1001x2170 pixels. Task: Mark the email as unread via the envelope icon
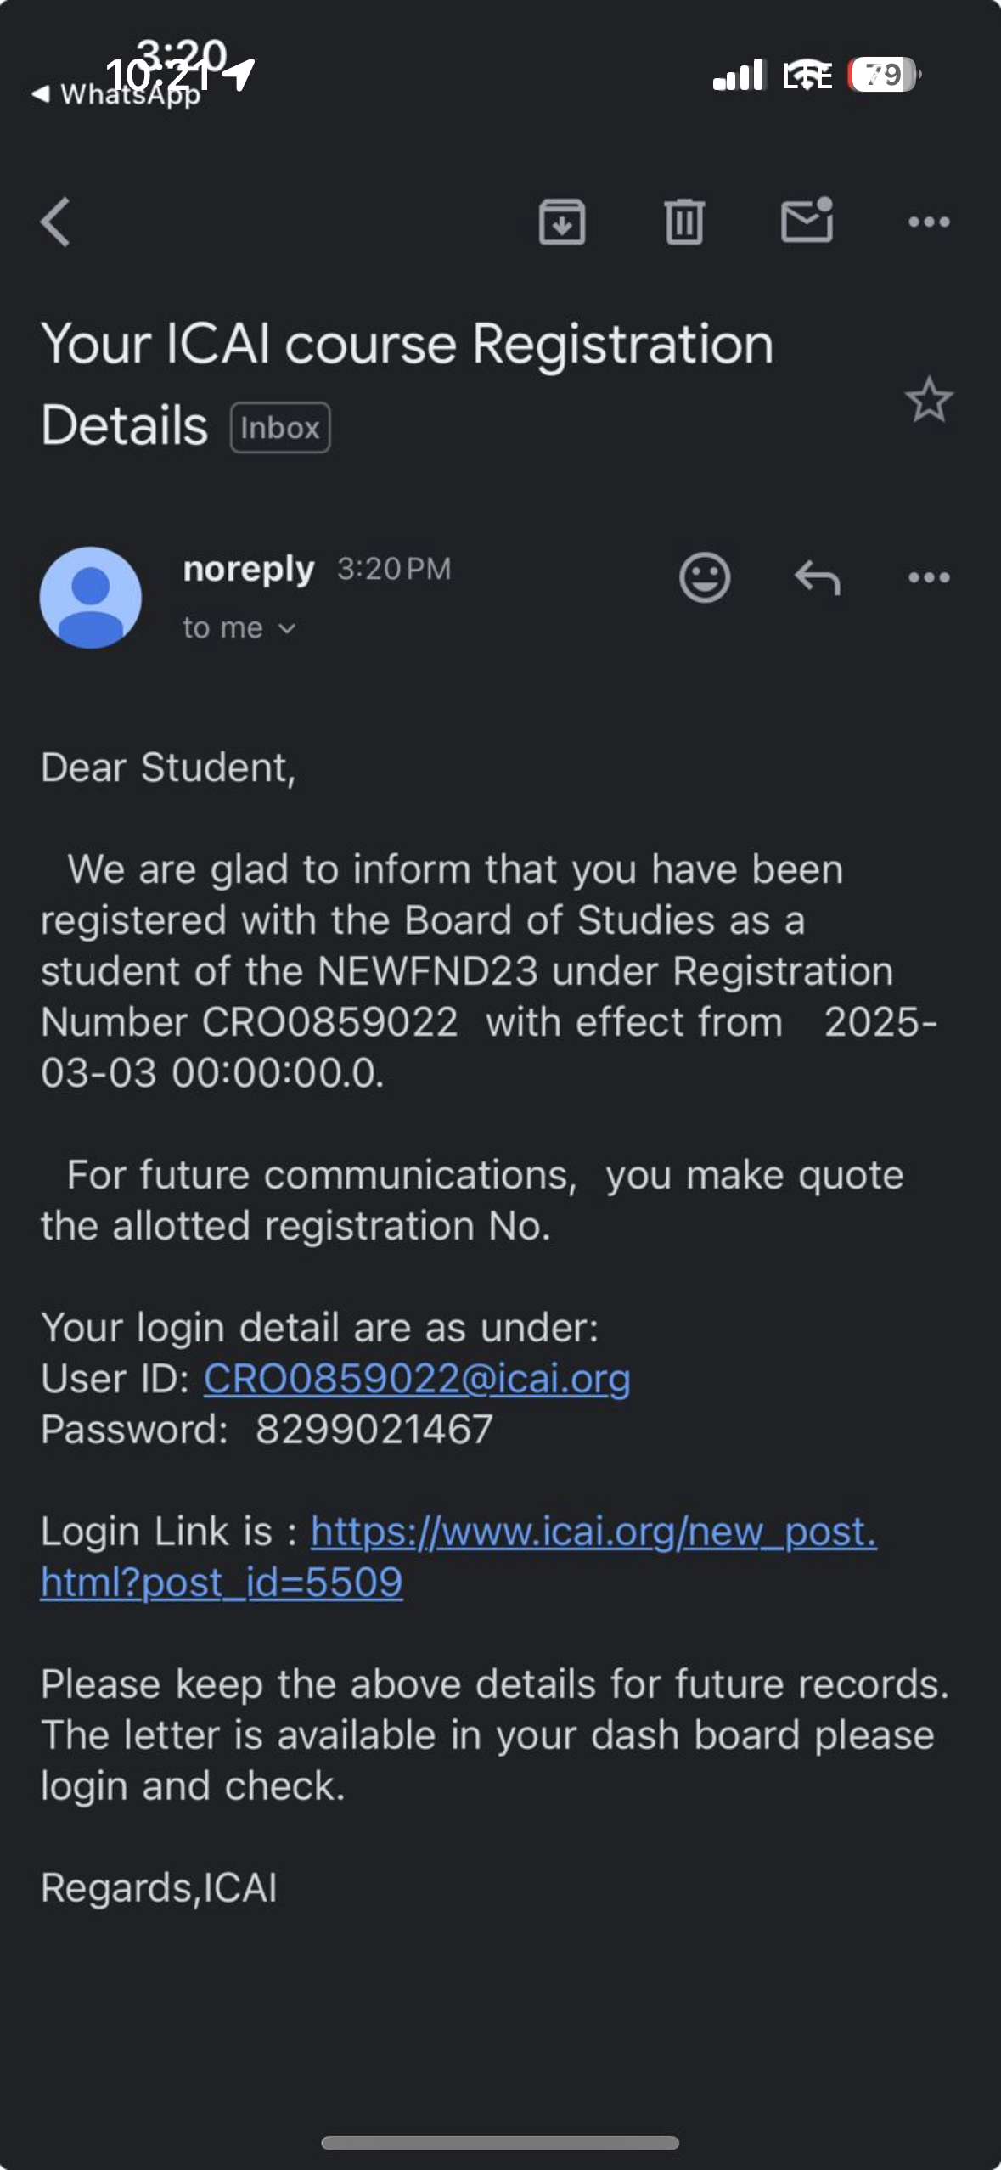807,221
